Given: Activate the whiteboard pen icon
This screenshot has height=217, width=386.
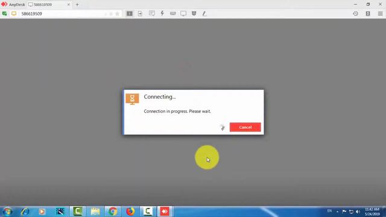Looking at the screenshot, I should [204, 14].
